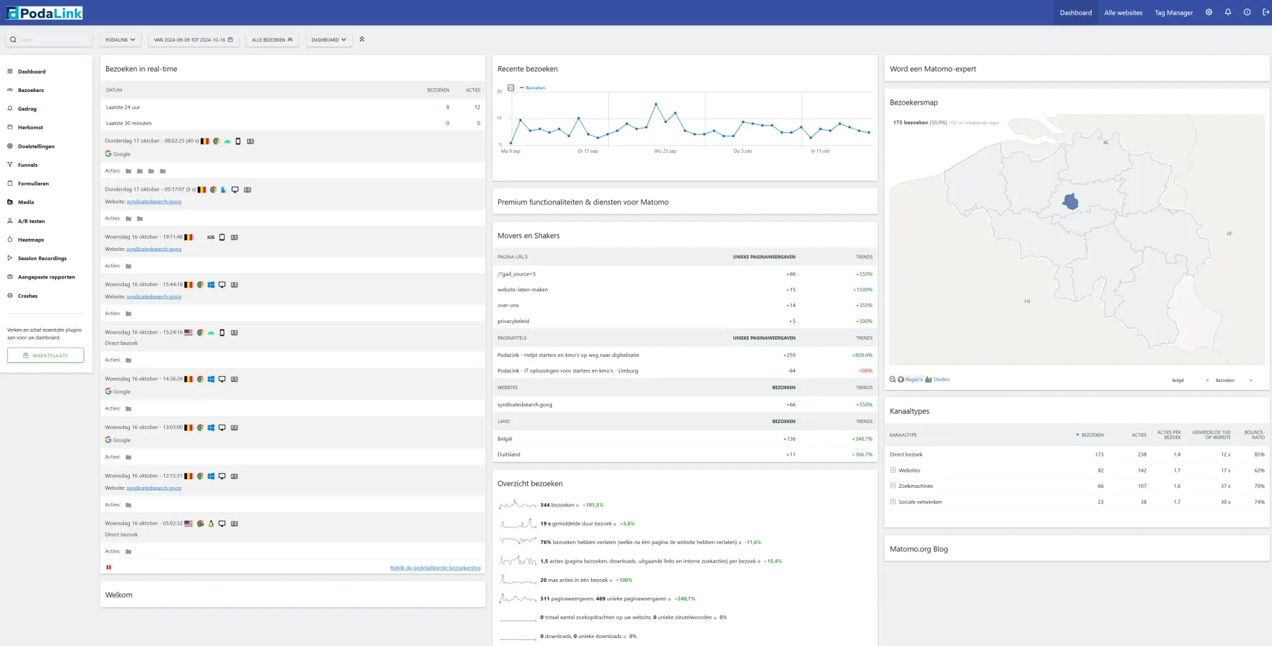Click the Crashes icon in sidebar
Image resolution: width=1272 pixels, height=646 pixels.
(10, 296)
